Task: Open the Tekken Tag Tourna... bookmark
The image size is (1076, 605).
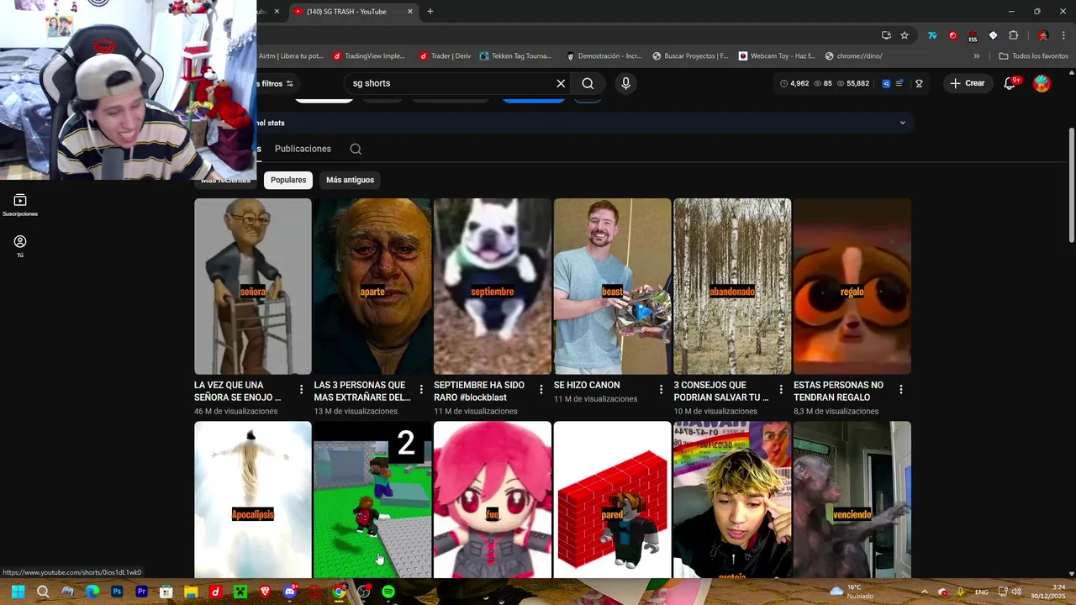Action: tap(515, 56)
